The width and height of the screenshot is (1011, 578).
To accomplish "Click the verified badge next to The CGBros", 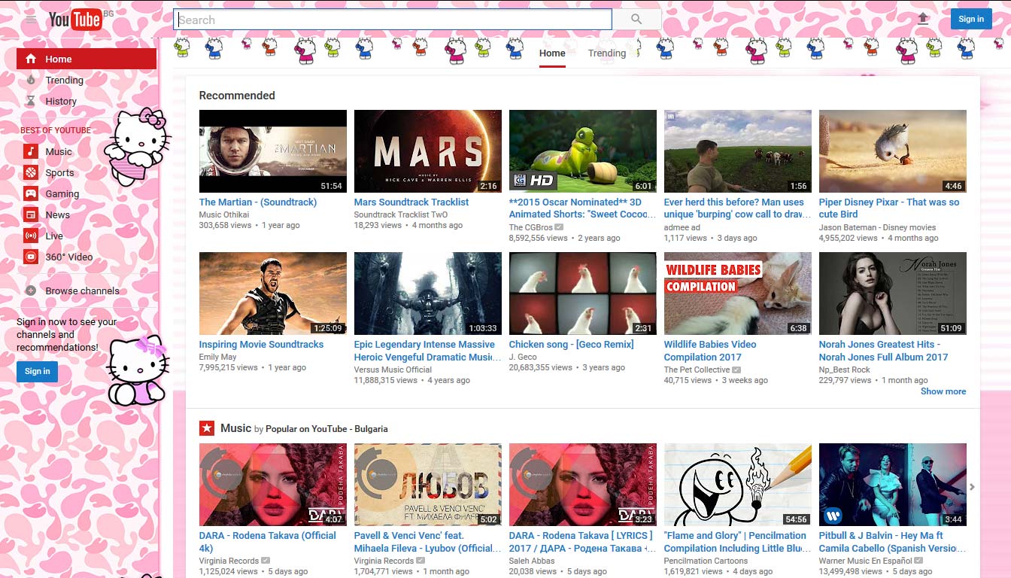I will click(x=559, y=227).
